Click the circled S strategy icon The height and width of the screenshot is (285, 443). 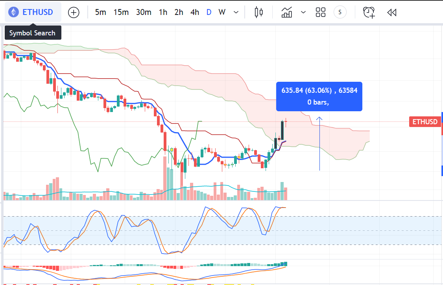pyautogui.click(x=340, y=12)
